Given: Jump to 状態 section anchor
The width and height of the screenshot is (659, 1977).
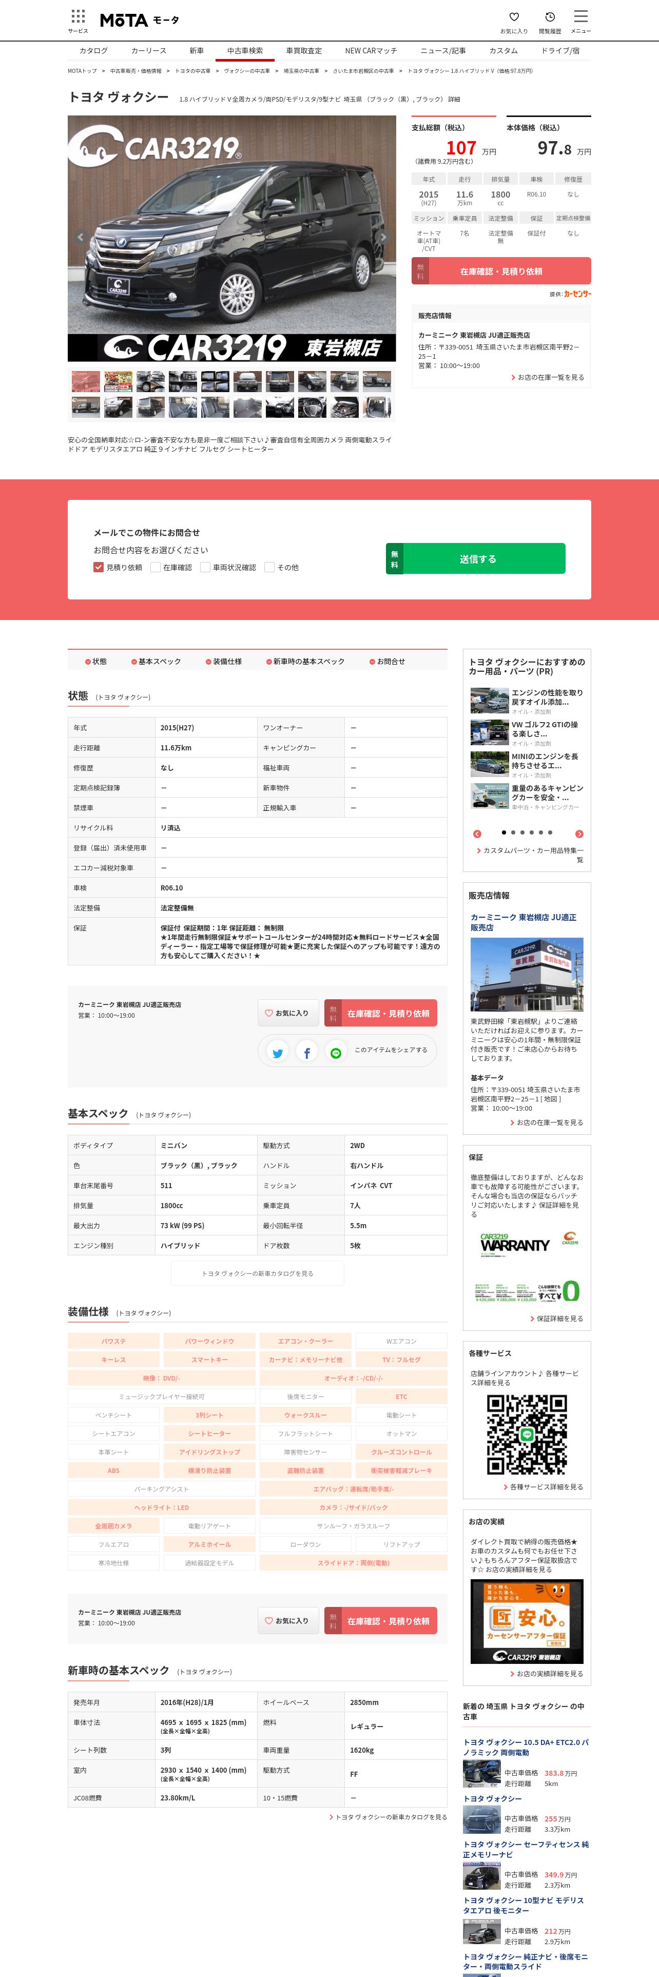Looking at the screenshot, I should [96, 662].
